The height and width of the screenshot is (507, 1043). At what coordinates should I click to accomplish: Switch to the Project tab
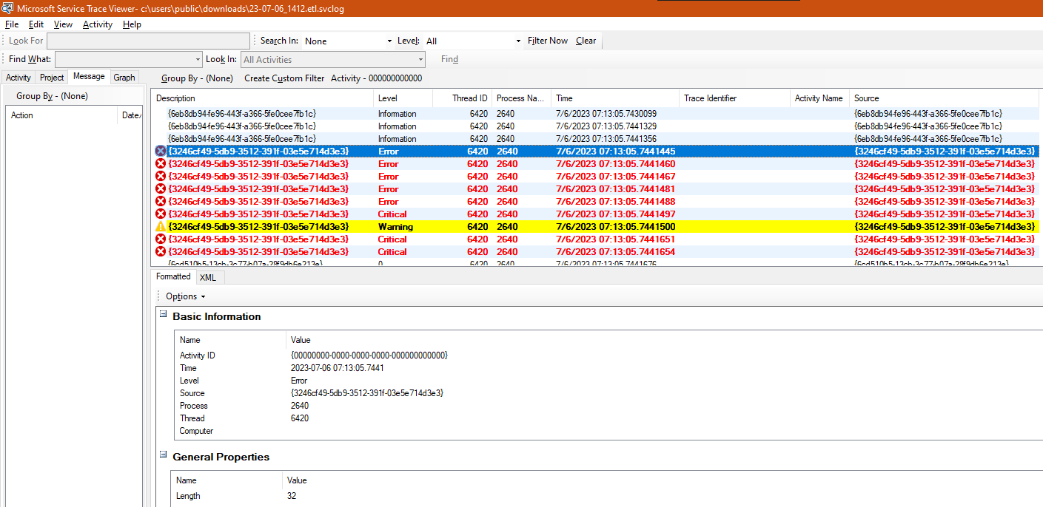click(52, 78)
